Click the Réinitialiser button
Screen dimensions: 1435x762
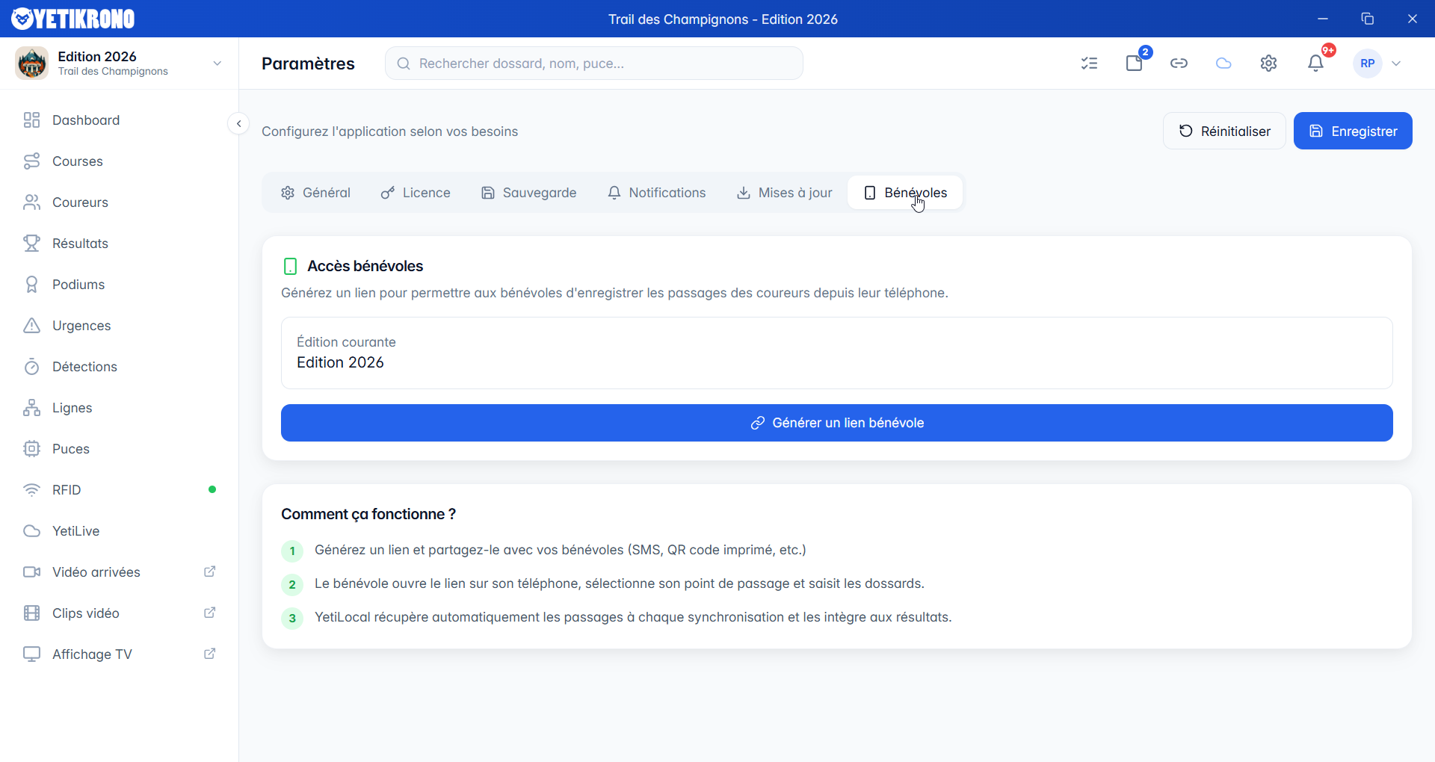point(1223,131)
